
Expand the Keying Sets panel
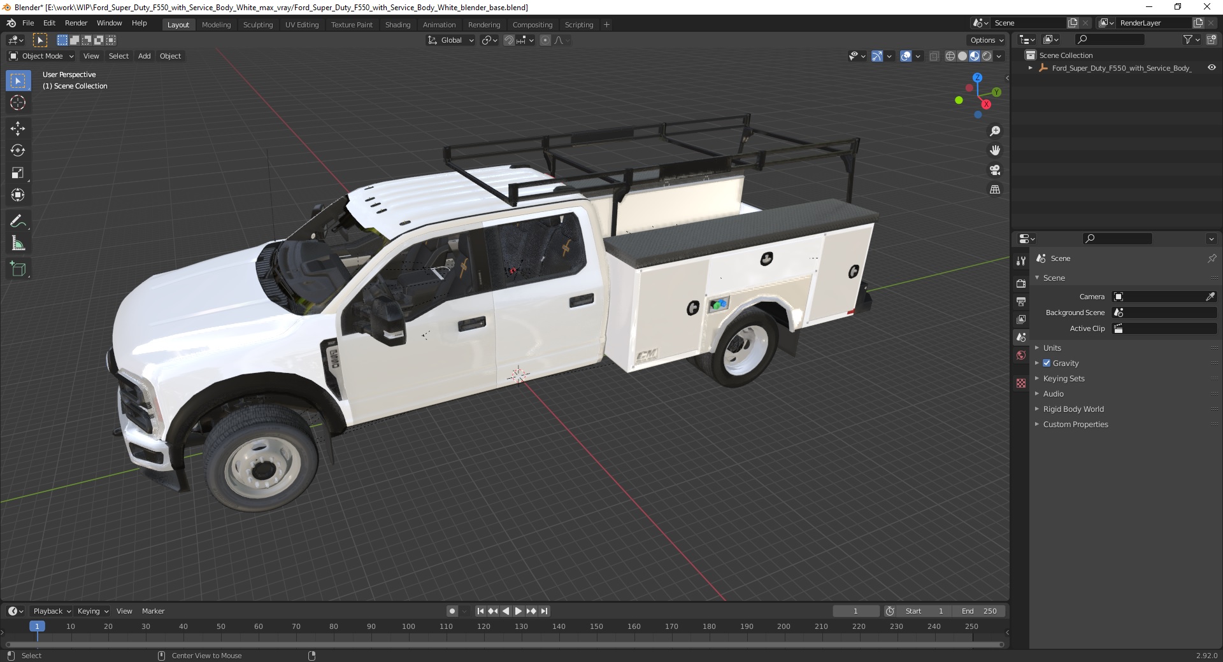(1064, 379)
